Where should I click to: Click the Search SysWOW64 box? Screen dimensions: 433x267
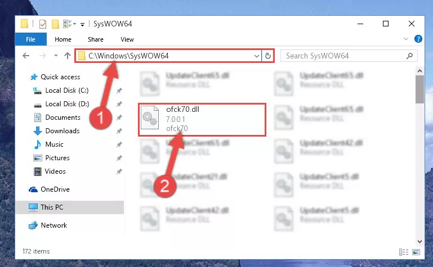point(349,56)
